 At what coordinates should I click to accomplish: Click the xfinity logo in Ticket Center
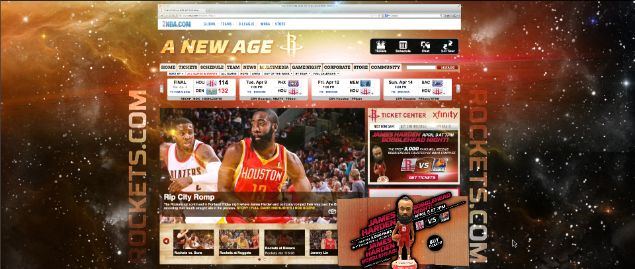(445, 115)
